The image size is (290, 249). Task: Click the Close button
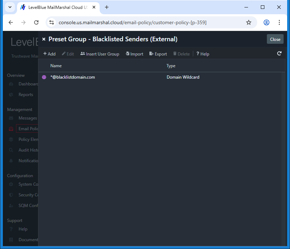275,39
